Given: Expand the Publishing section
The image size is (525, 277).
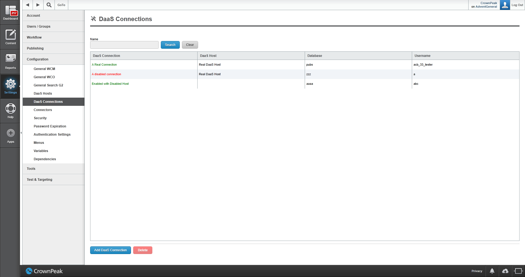Looking at the screenshot, I should click(53, 48).
